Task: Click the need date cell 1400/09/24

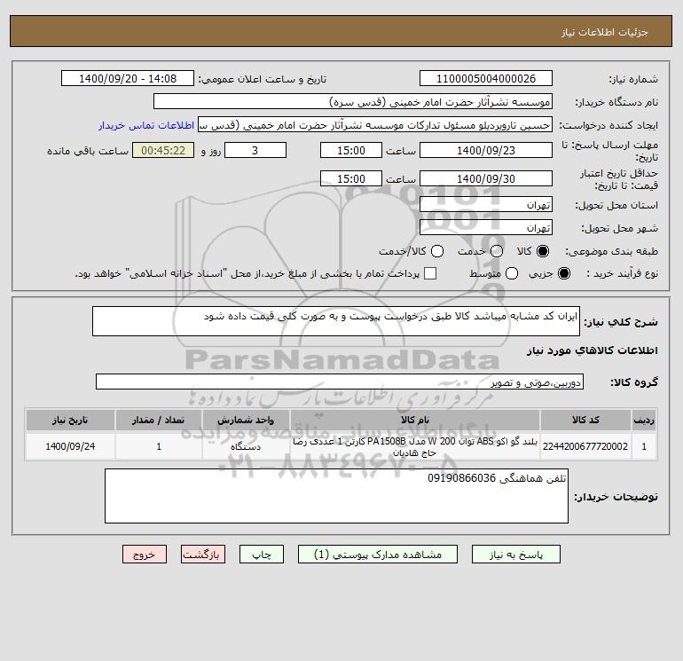Action: (x=70, y=446)
